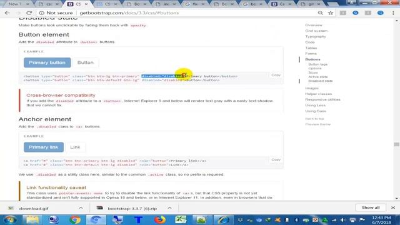Go back using the browser back arrow
The image size is (400, 225).
(x=7, y=12)
